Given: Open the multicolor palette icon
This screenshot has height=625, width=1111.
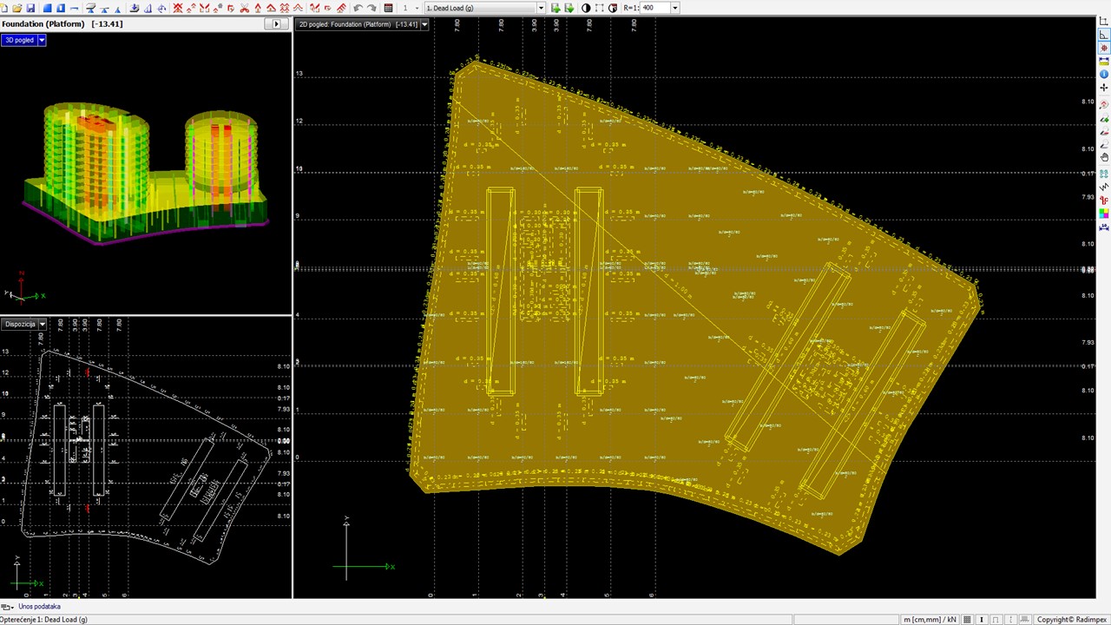Looking at the screenshot, I should (1104, 214).
